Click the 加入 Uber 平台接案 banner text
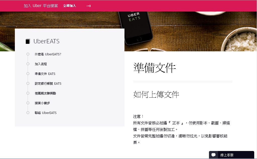The width and height of the screenshot is (257, 159). click(41, 6)
